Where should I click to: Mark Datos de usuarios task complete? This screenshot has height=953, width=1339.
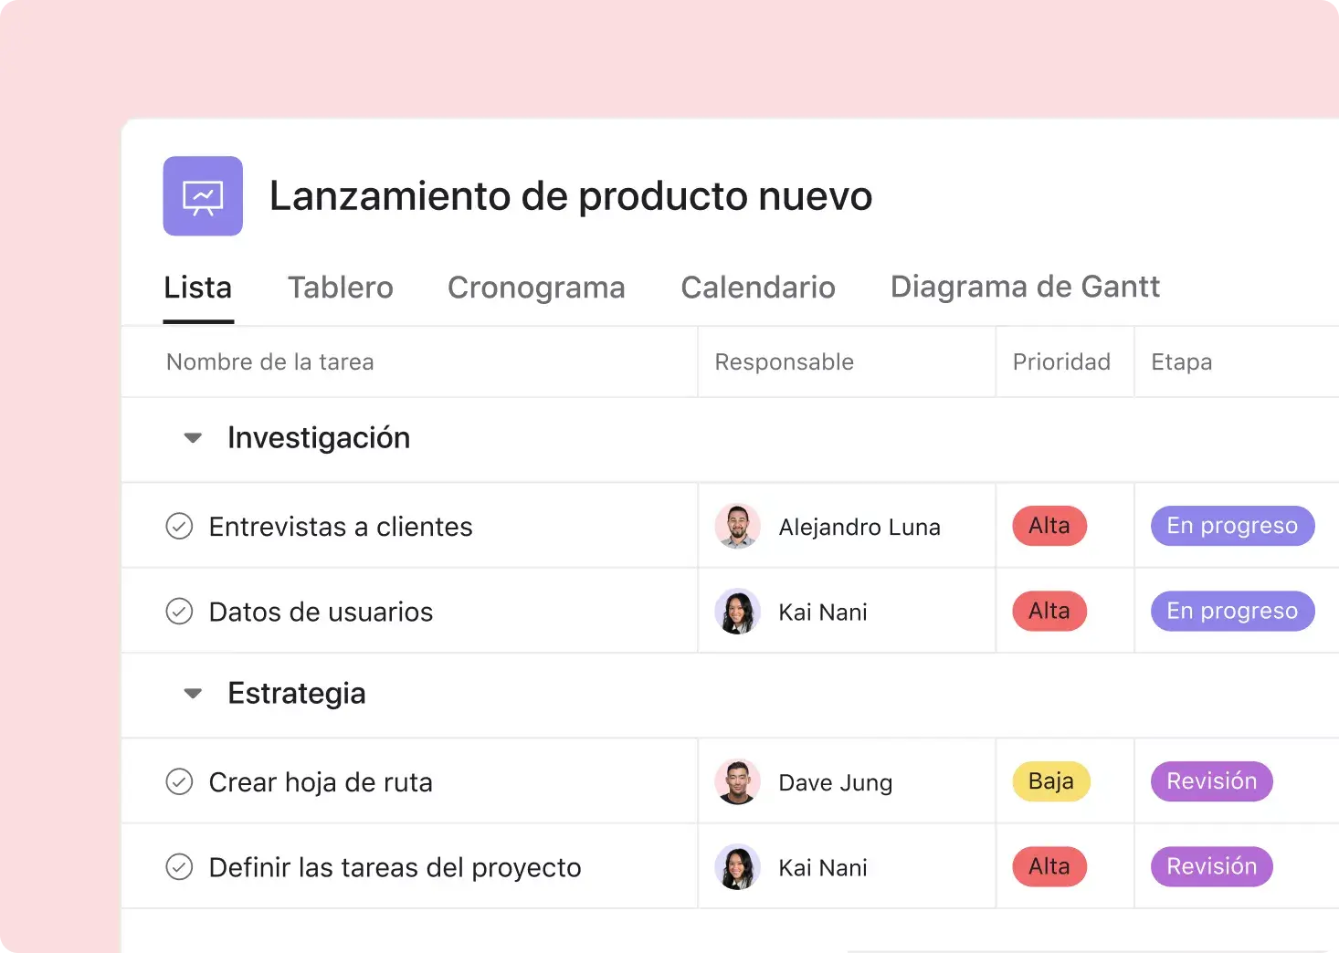point(179,612)
